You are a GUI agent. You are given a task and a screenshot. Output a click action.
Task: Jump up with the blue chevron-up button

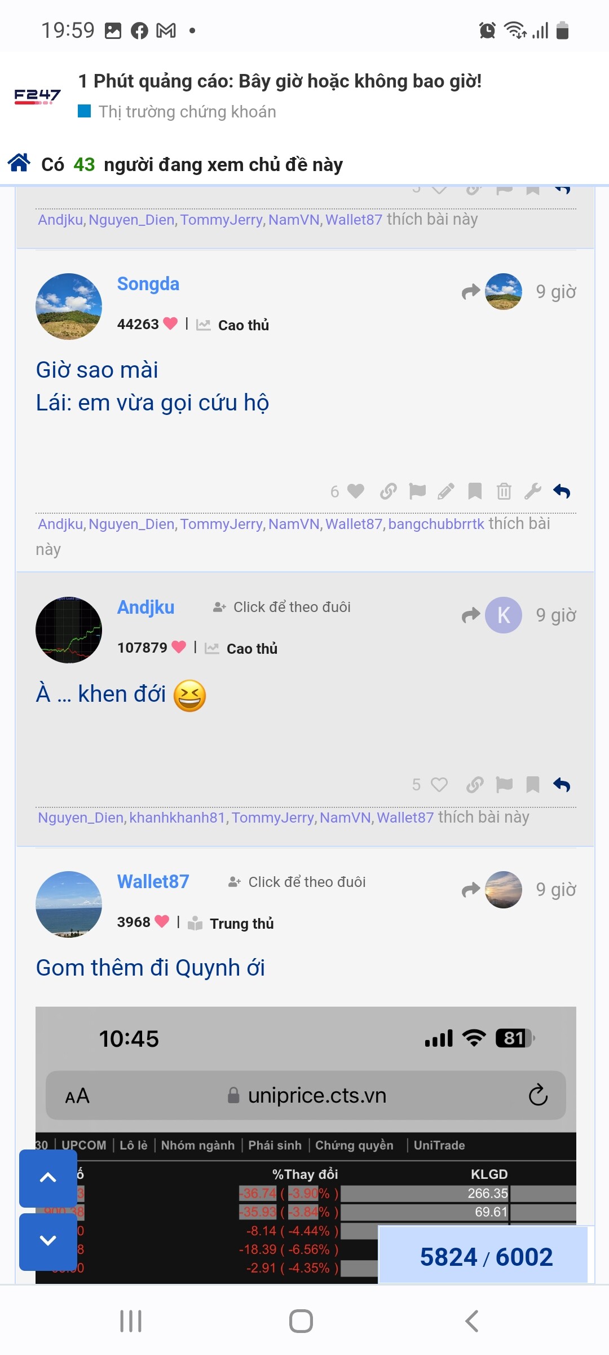(x=48, y=1178)
